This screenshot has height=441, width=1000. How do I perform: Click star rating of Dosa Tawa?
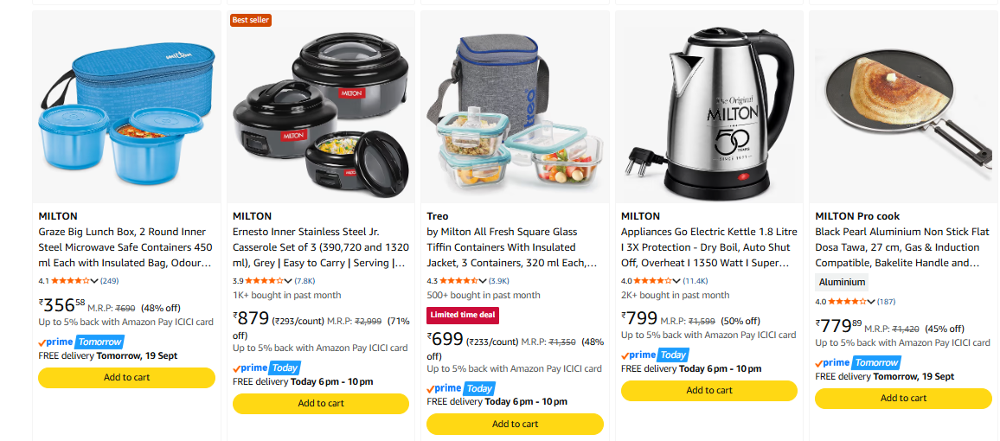coord(847,302)
